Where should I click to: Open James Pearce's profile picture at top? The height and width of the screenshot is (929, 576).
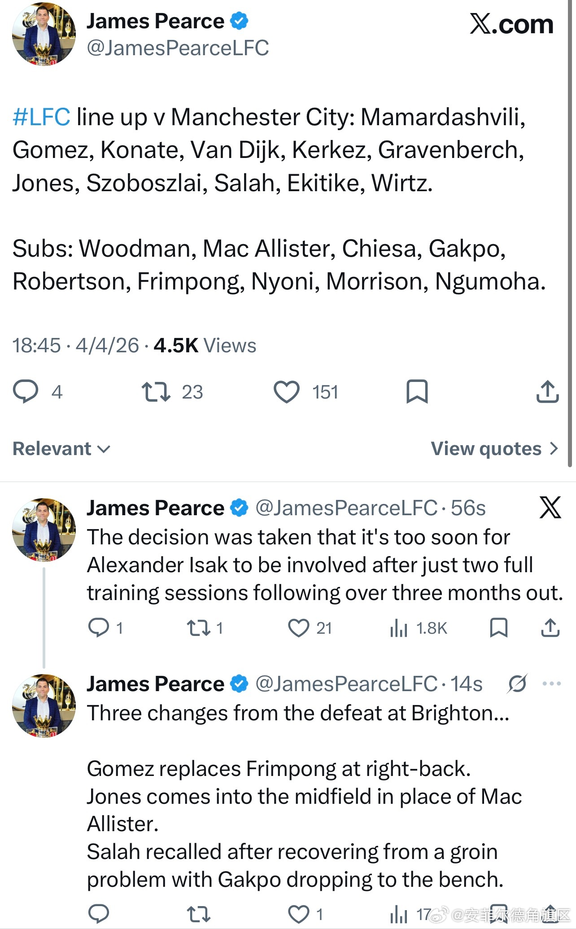coord(44,35)
